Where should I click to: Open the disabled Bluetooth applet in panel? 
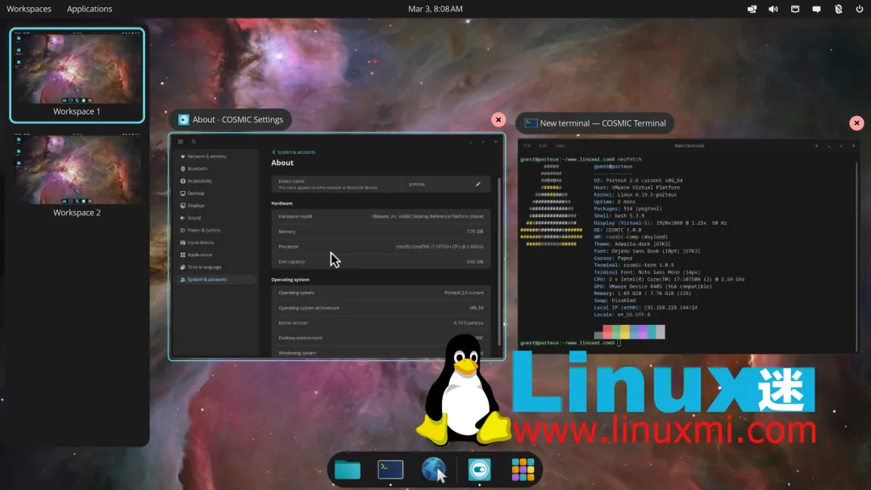pyautogui.click(x=838, y=9)
